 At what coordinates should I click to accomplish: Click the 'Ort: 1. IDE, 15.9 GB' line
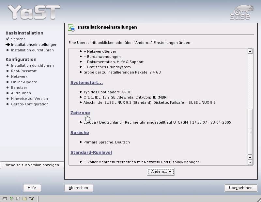pos(126,97)
